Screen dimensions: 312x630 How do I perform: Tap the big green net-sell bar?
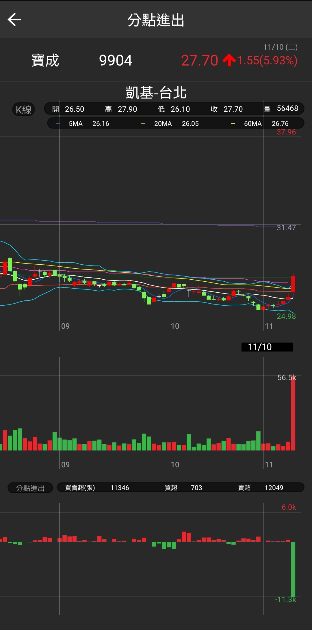click(293, 569)
